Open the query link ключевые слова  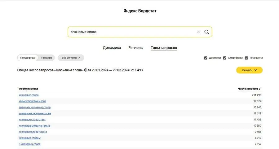(x=29, y=95)
